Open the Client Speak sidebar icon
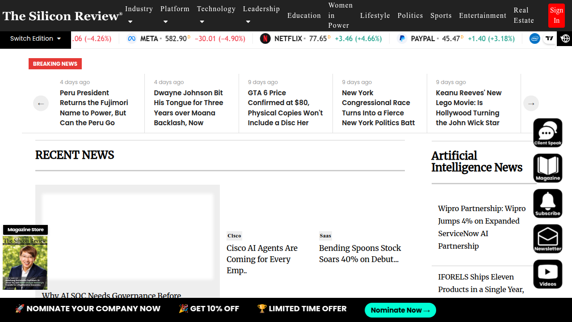The height and width of the screenshot is (322, 572). coord(548,133)
